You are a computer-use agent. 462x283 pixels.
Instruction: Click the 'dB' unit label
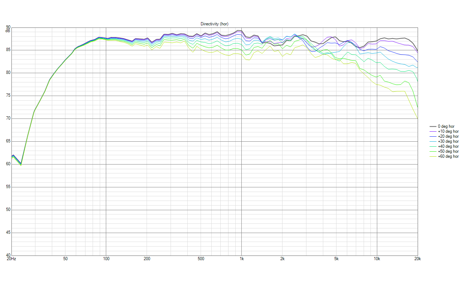[x=8, y=31]
